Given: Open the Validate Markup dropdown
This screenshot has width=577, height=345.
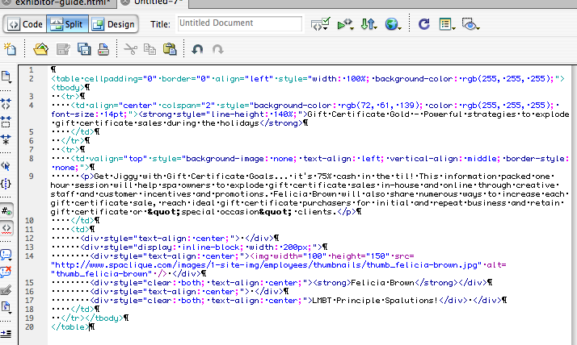Looking at the screenshot, I should [320, 24].
